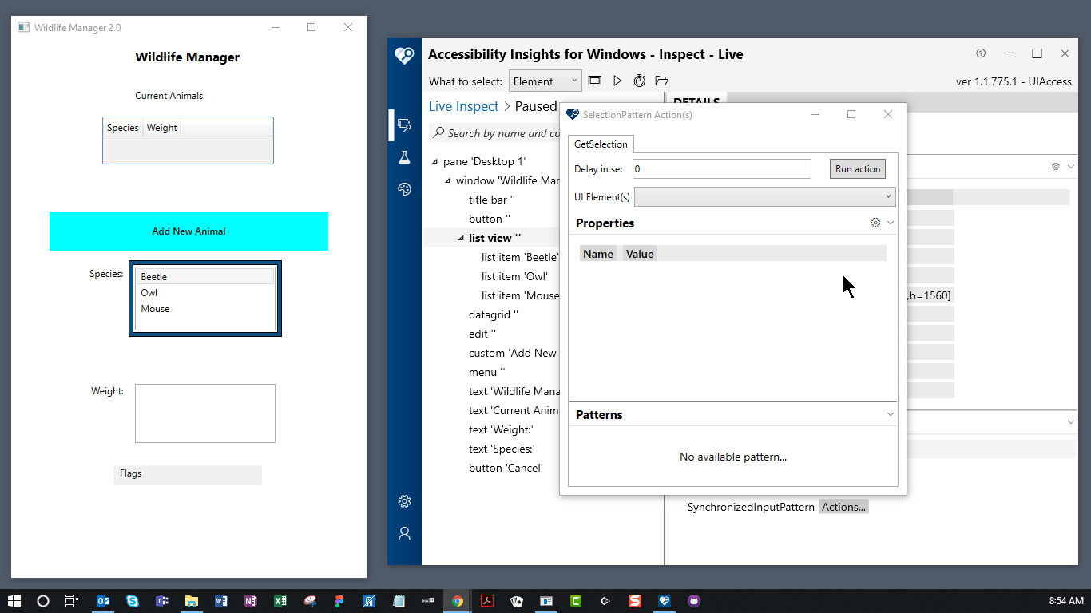The width and height of the screenshot is (1091, 613).
Task: Open the Test flask icon in sidebar
Action: coord(404,157)
